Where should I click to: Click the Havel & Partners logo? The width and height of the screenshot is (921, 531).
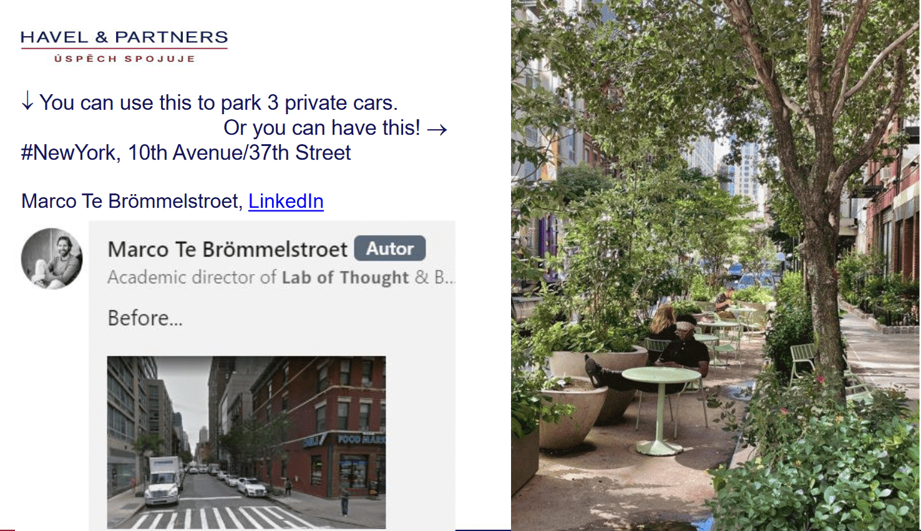[124, 46]
